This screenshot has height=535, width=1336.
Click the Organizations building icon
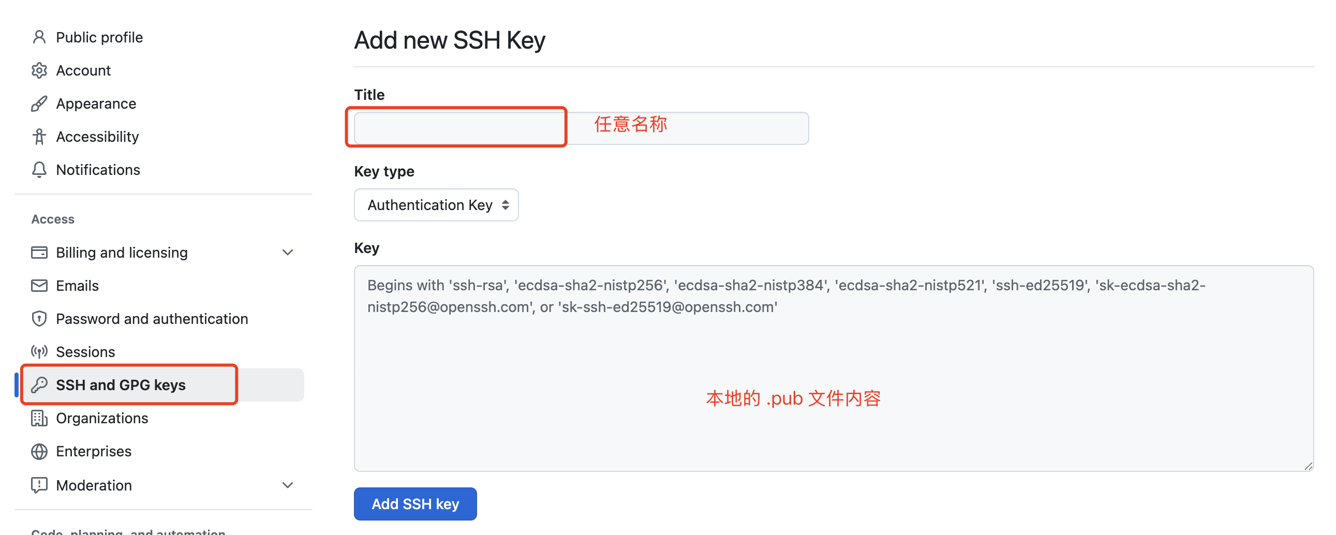39,419
